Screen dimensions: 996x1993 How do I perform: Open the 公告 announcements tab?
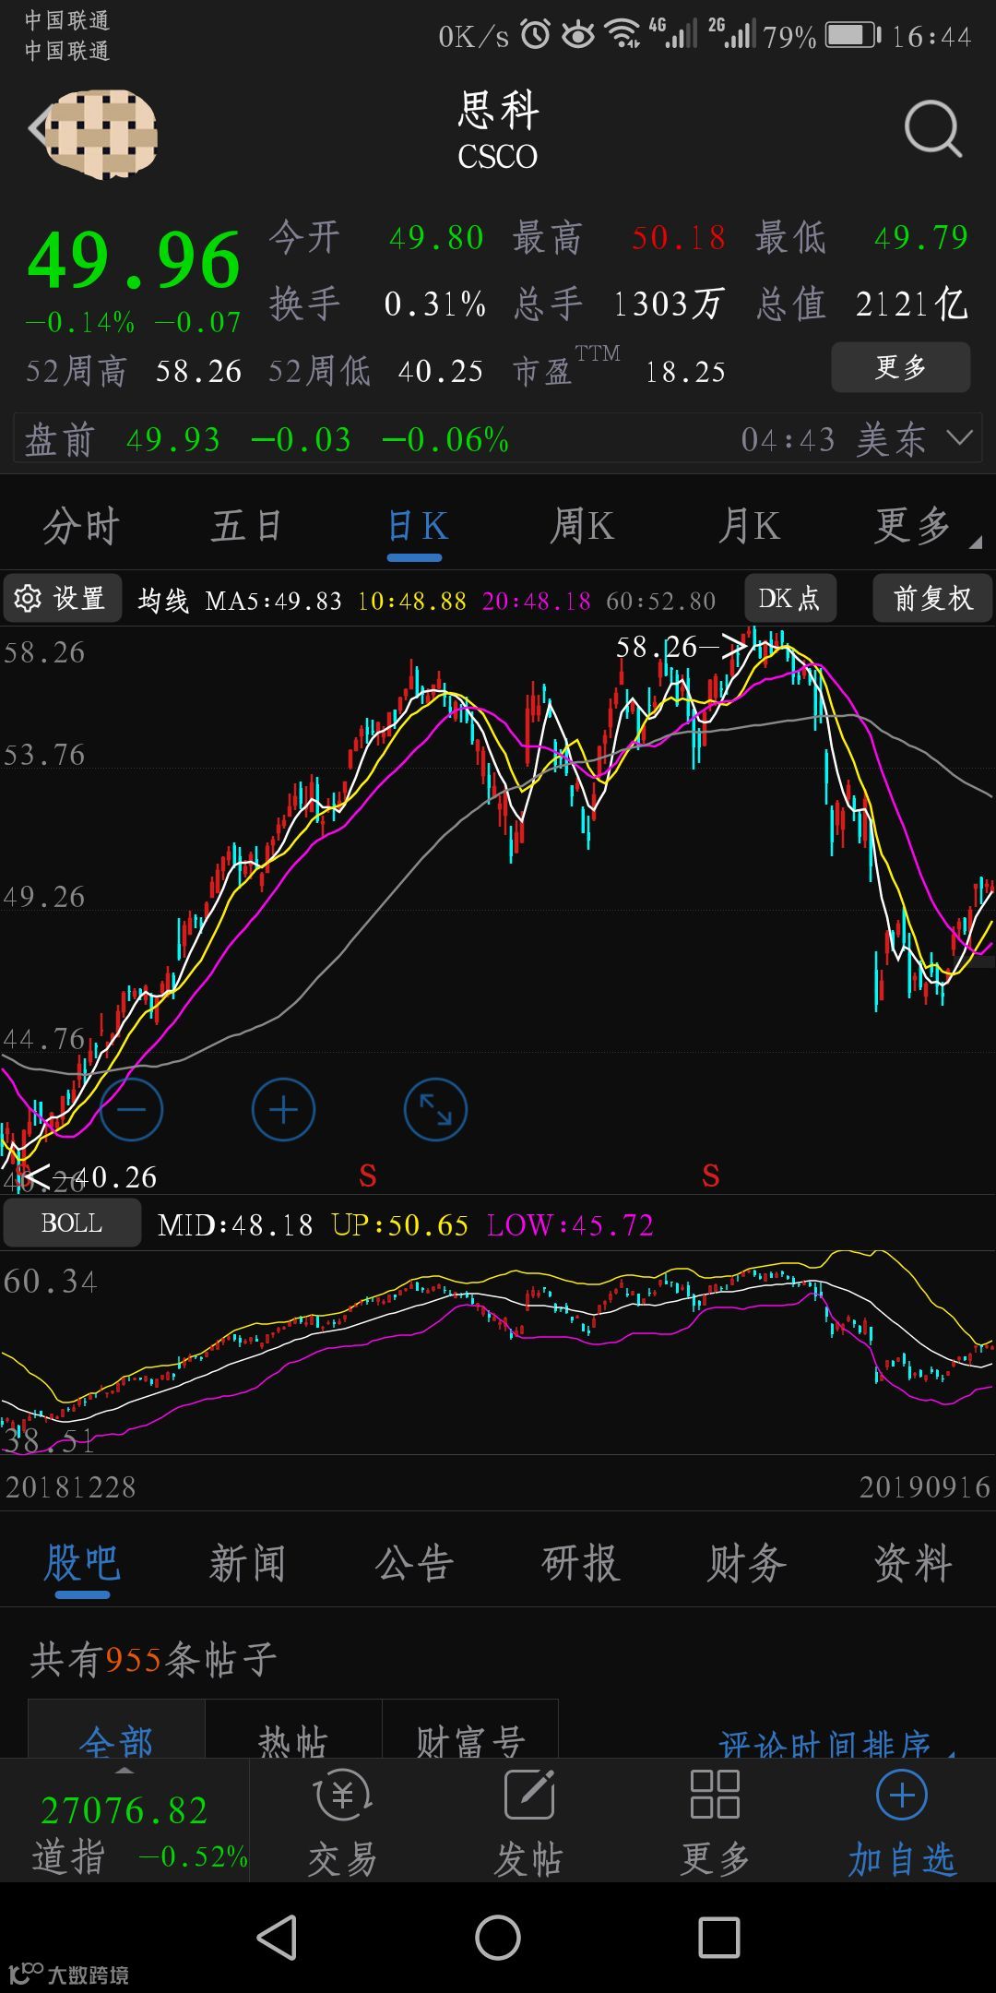pyautogui.click(x=414, y=1564)
